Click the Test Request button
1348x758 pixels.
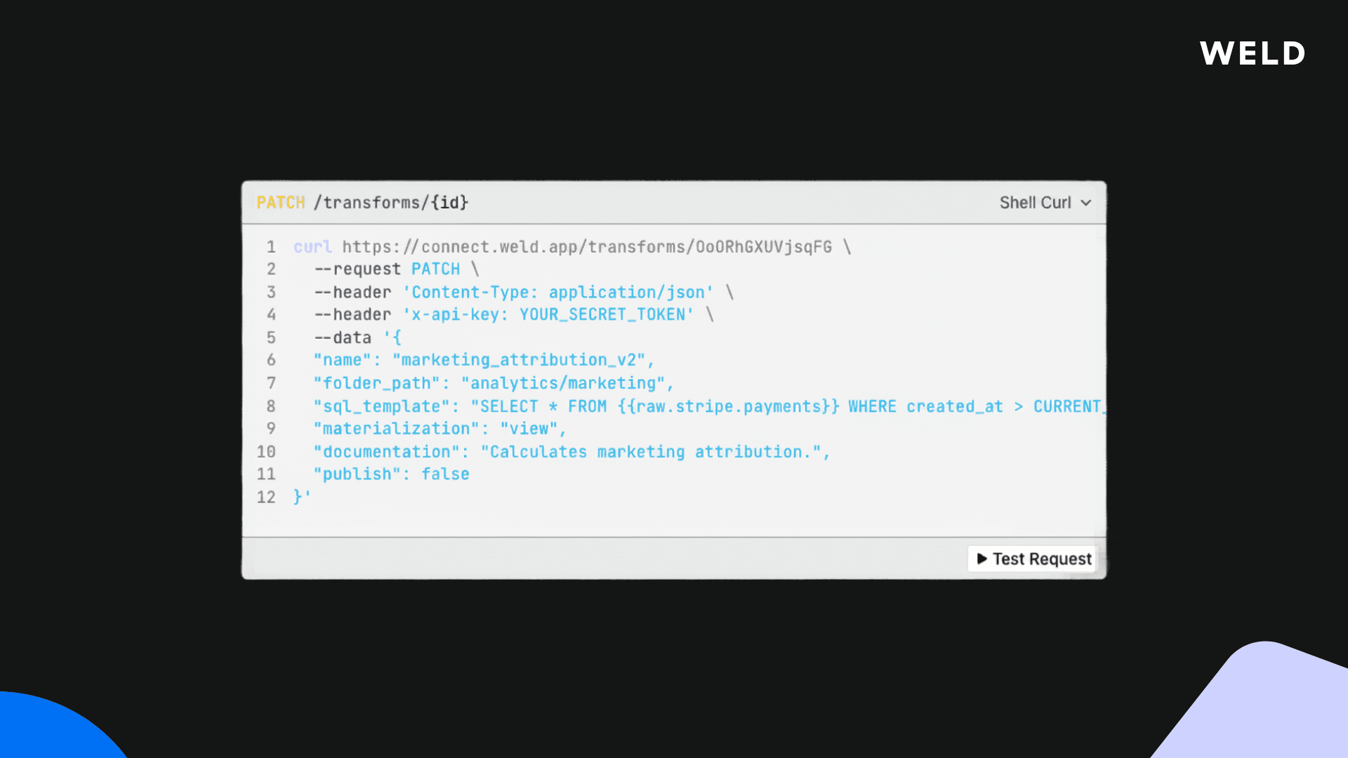pyautogui.click(x=1031, y=559)
